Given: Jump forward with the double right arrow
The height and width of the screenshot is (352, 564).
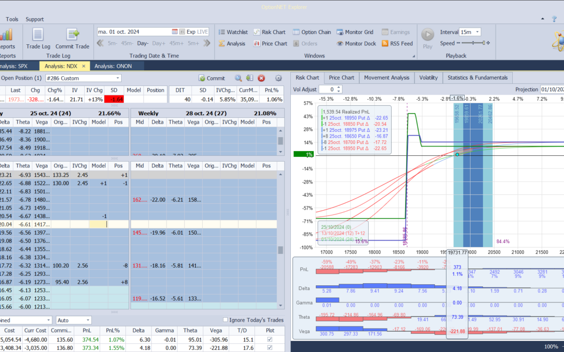Looking at the screenshot, I should pyautogui.click(x=206, y=43).
